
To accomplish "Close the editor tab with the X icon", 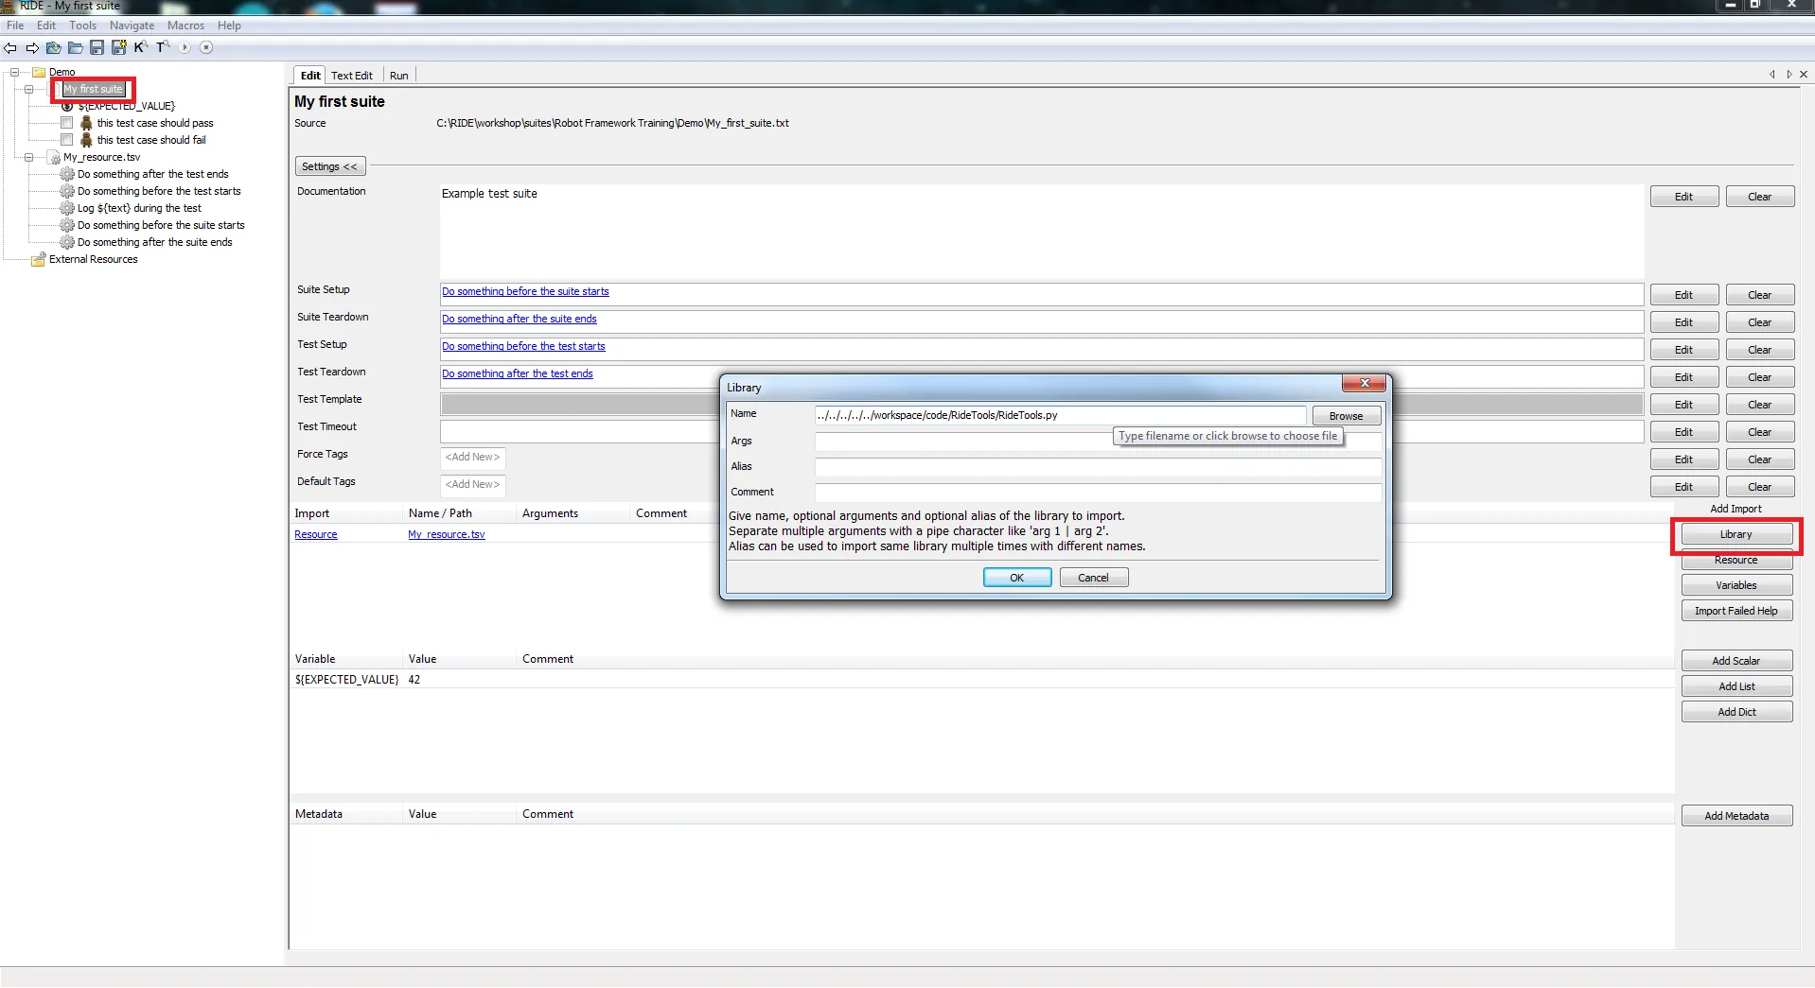I will (1804, 75).
